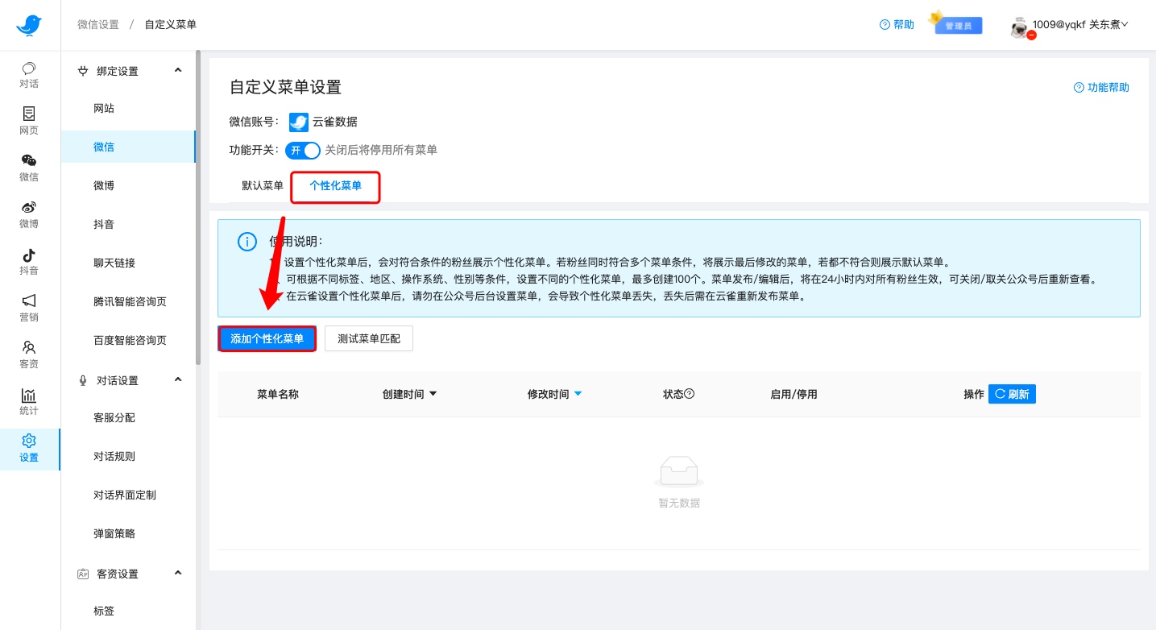Open the 对话 conversations sidebar icon

click(29, 77)
